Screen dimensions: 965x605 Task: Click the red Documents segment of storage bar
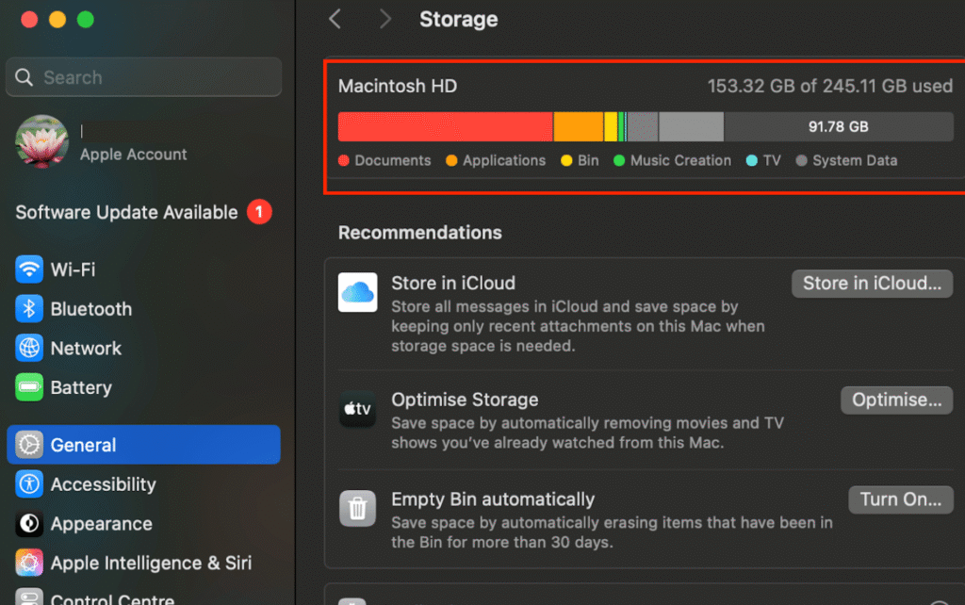click(445, 126)
